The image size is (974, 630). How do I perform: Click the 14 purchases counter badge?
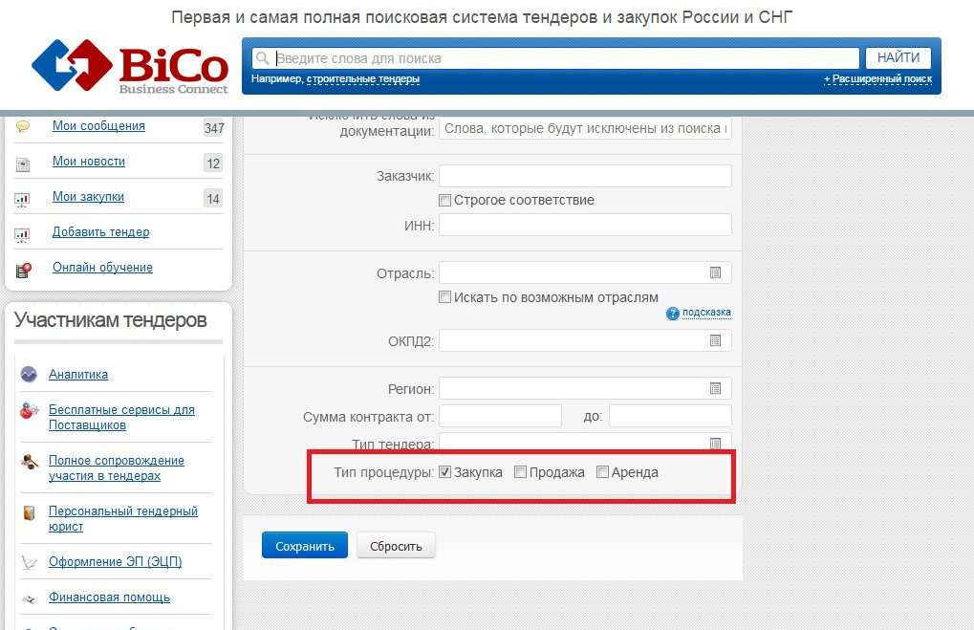point(214,199)
